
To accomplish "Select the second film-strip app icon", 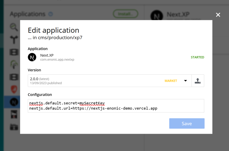I will point(14,77).
